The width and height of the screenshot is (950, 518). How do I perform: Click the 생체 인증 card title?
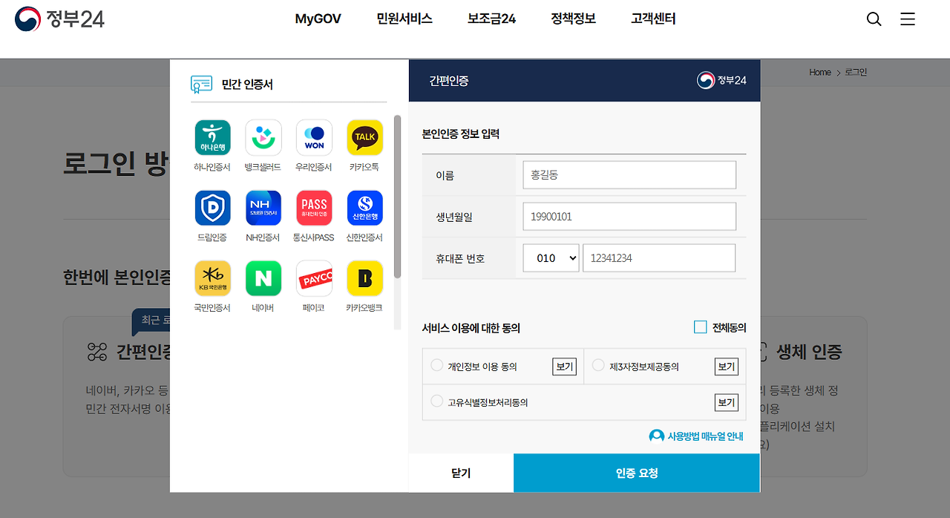pyautogui.click(x=809, y=352)
